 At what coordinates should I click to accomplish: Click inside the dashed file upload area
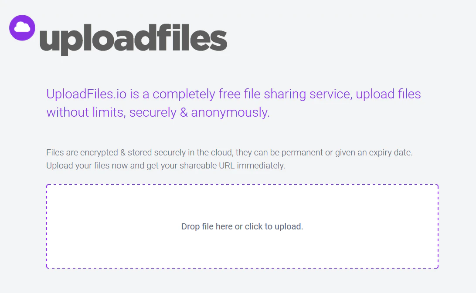click(x=242, y=226)
